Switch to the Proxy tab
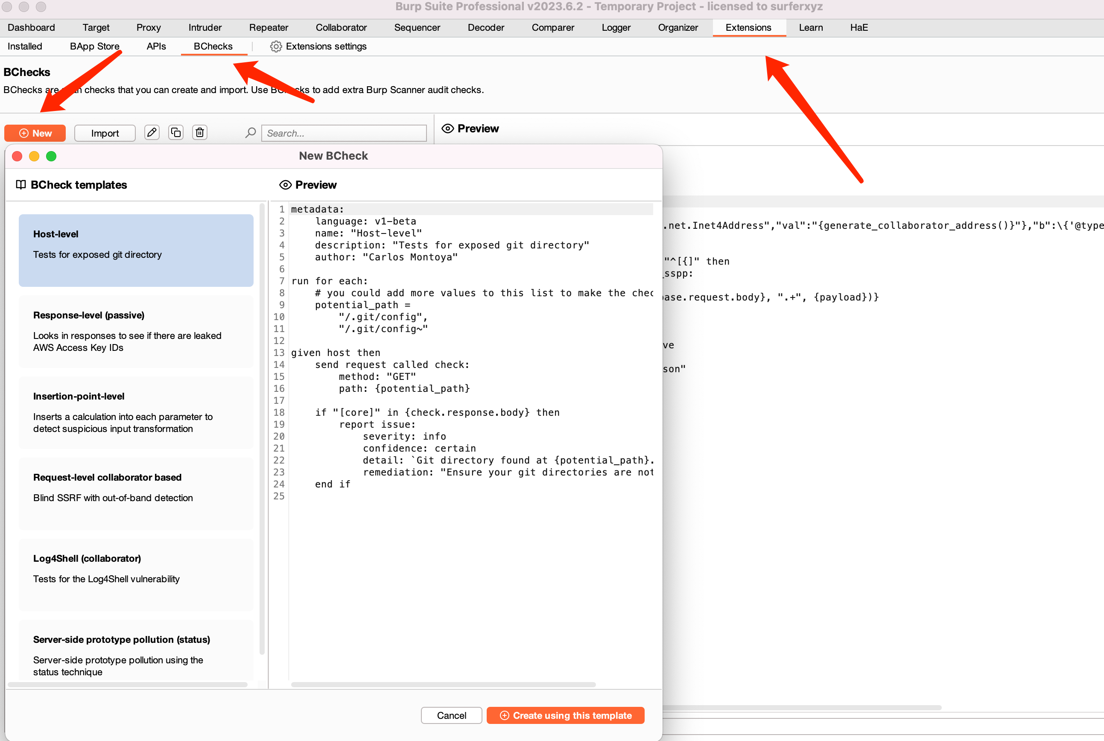 [x=149, y=27]
